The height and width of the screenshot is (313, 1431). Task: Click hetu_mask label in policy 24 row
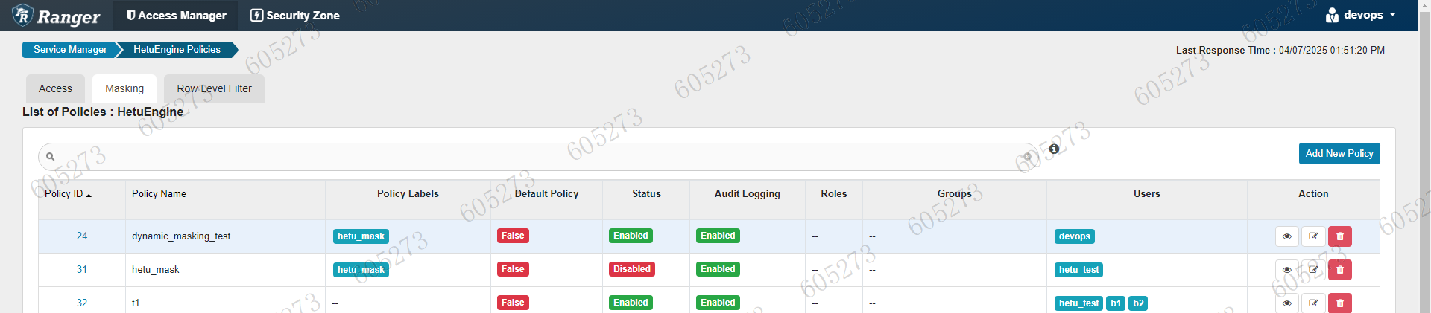[361, 236]
